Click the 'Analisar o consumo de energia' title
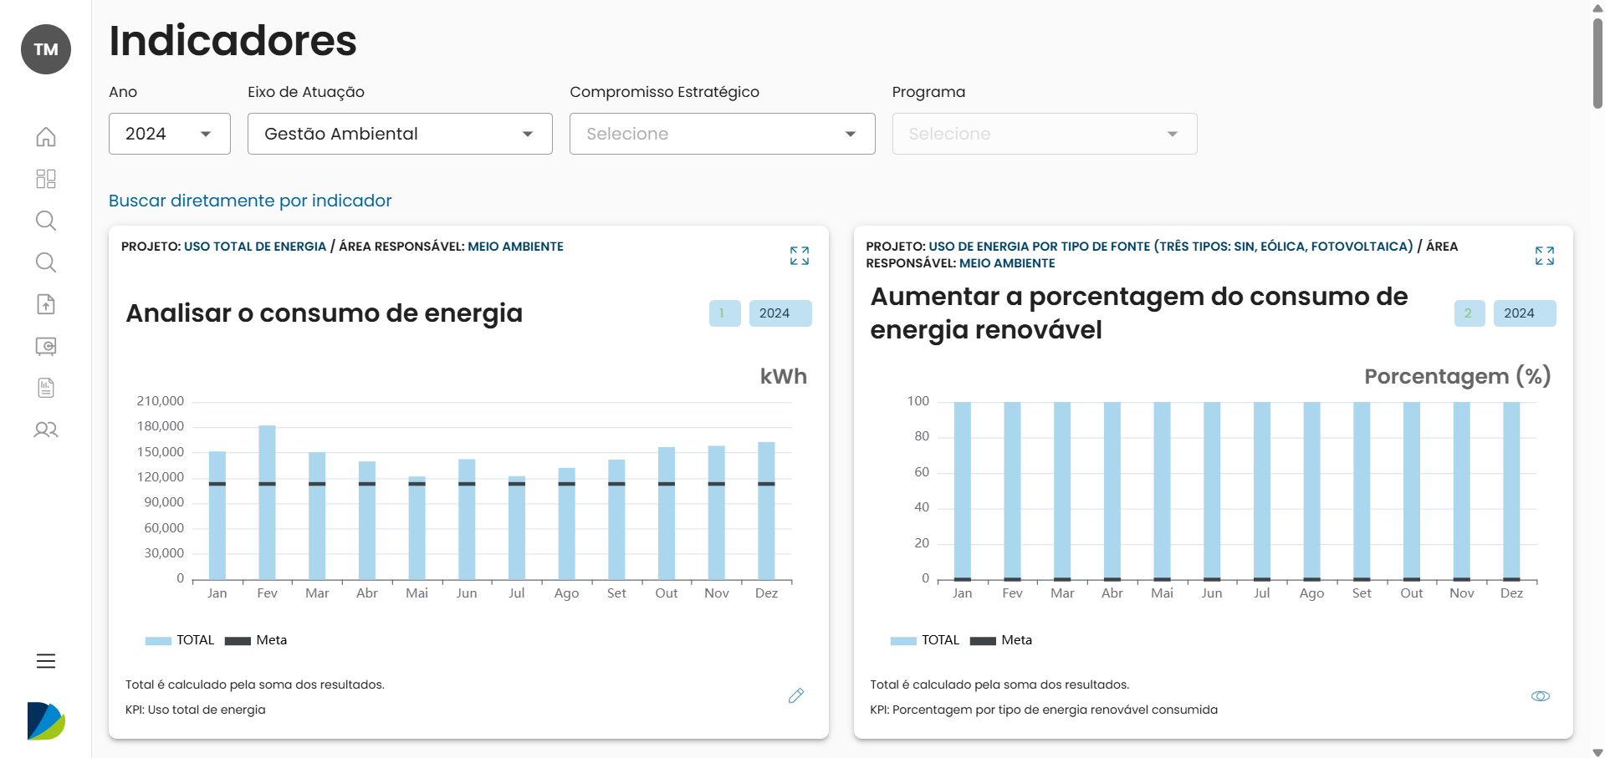Screen dimensions: 1605x758 (x=325, y=313)
